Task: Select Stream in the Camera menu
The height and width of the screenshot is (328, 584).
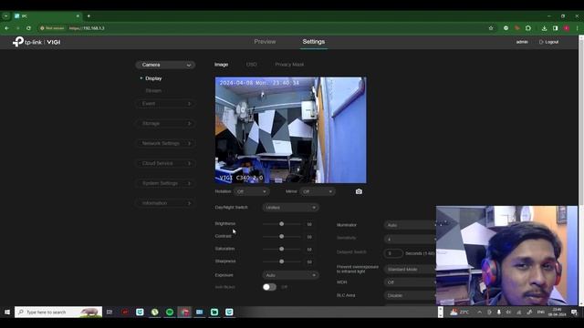Action: [153, 91]
